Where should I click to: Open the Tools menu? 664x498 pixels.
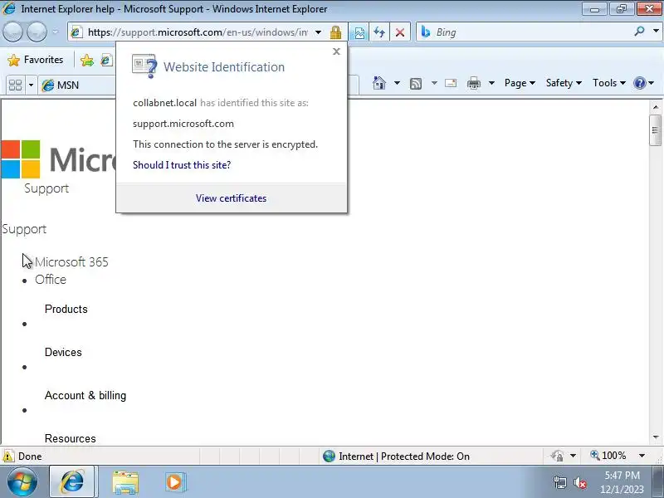(x=609, y=83)
